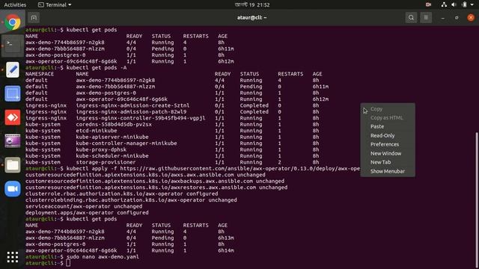This screenshot has height=269, width=479.
Task: Click the screen recording indicator in the top bar
Action: pos(428,4)
